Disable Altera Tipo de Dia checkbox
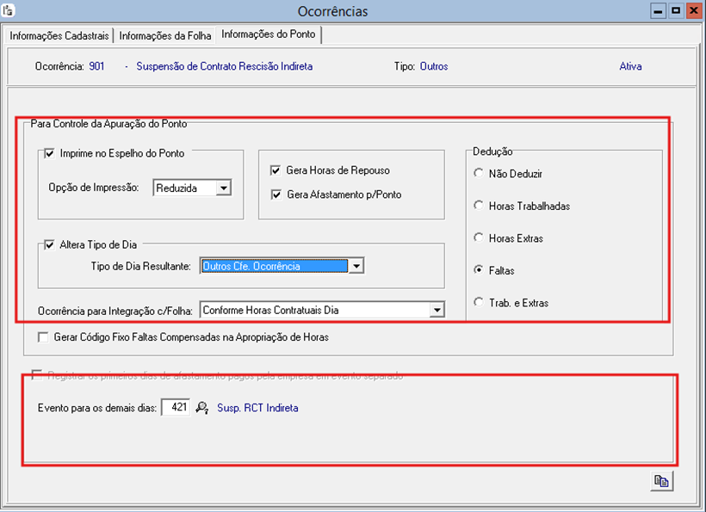 (x=49, y=246)
